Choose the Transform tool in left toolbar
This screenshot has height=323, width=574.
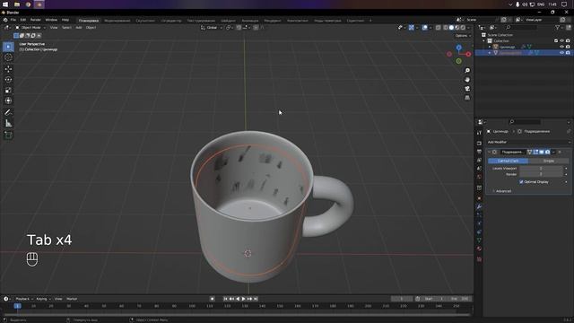[8, 100]
